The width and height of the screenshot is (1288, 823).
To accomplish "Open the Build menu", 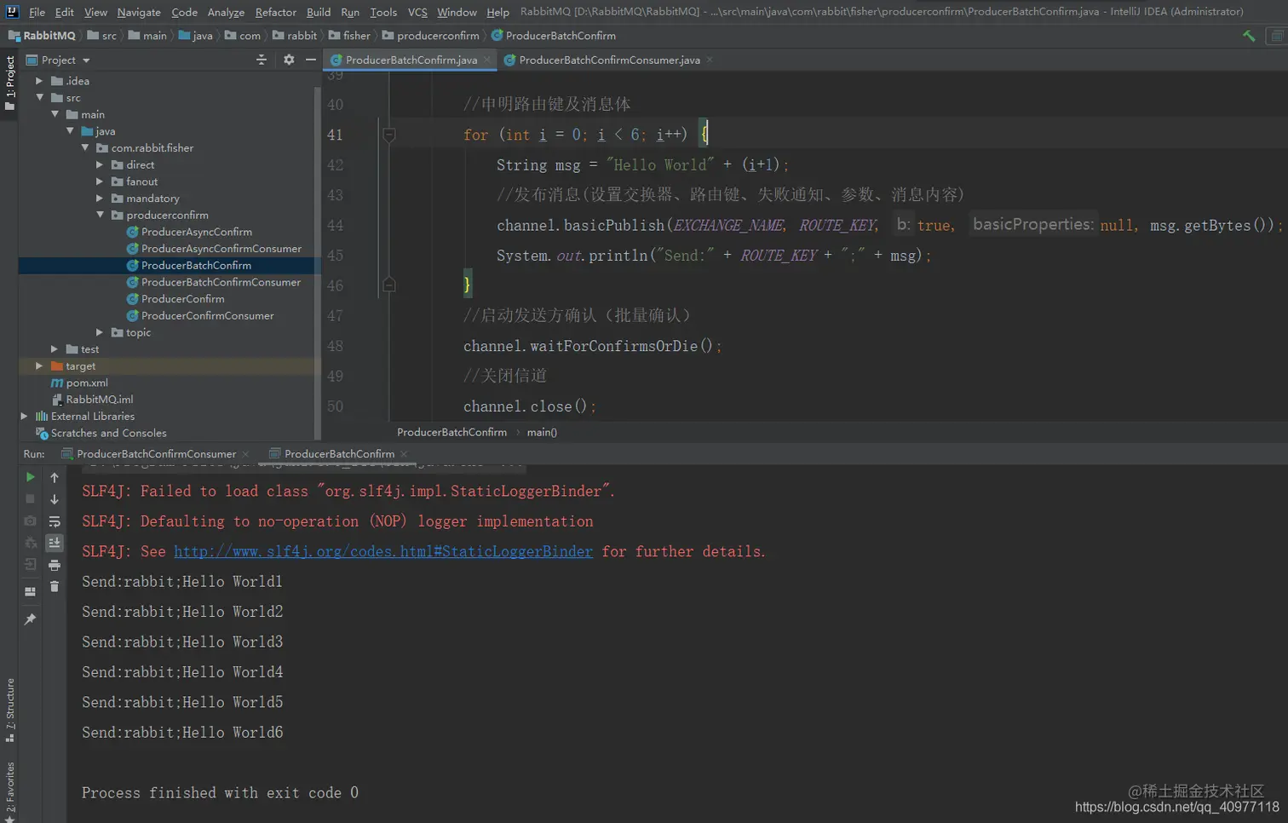I will [319, 12].
